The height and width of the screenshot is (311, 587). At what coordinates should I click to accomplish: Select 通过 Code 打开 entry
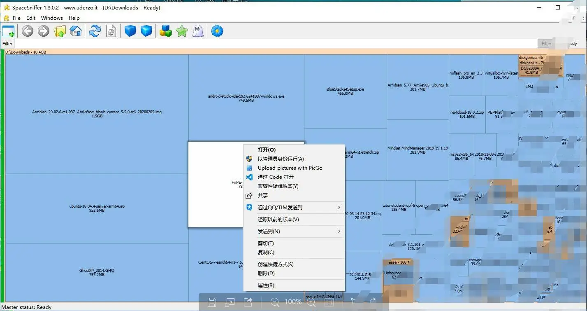pos(294,177)
